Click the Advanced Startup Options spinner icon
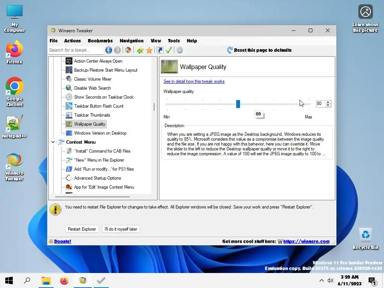 tap(69, 178)
